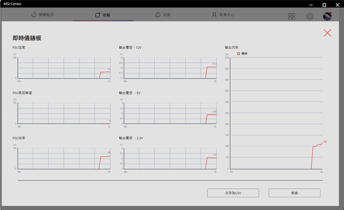Click the PSU效率 chart title
Screen dimensions: 344x210
click(x=19, y=138)
